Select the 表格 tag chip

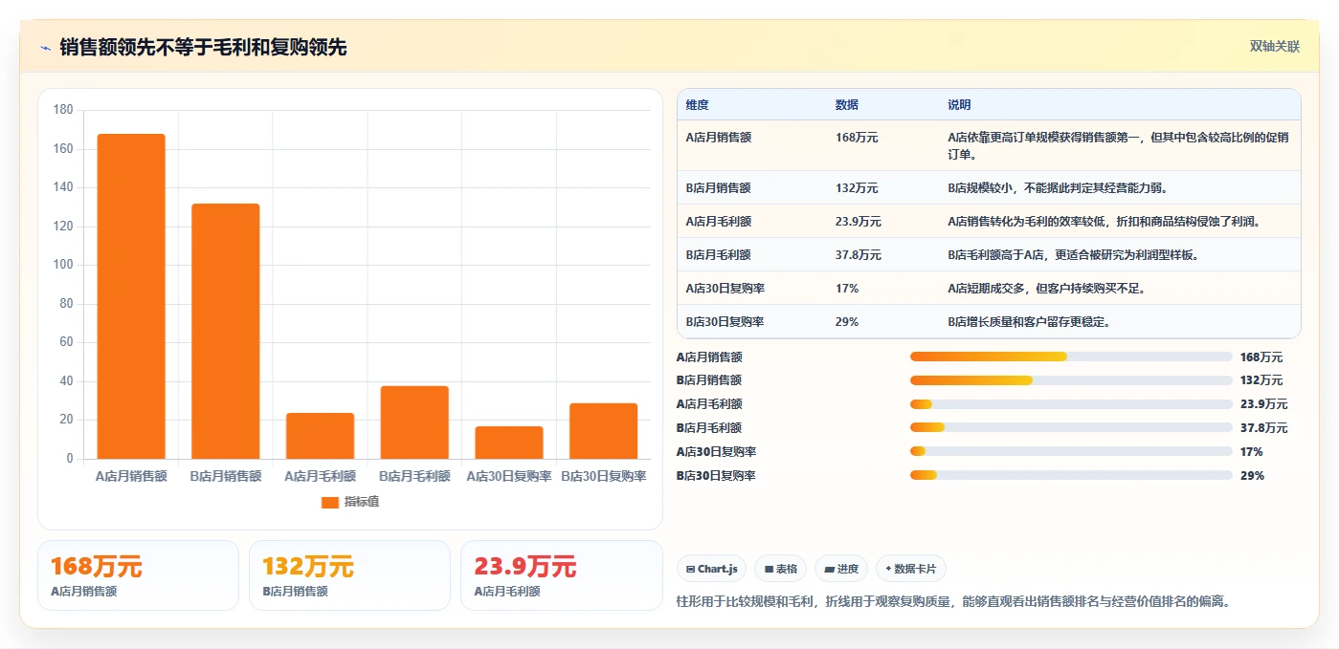tap(781, 569)
